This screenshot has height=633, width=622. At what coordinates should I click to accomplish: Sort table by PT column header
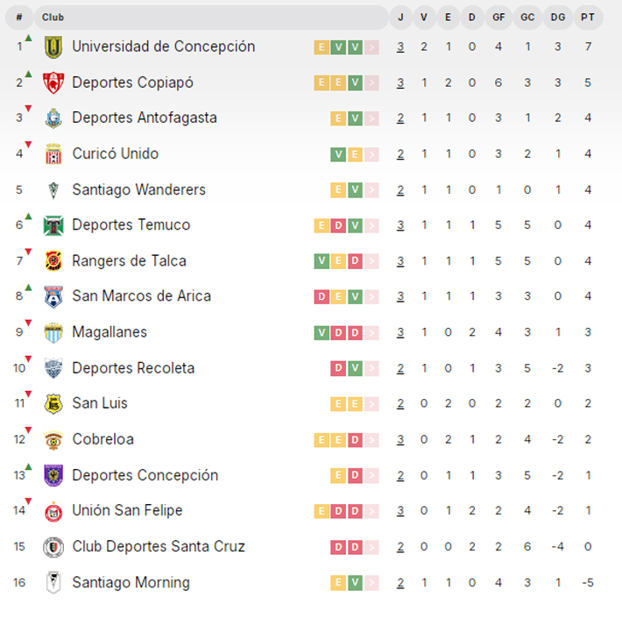tap(588, 17)
